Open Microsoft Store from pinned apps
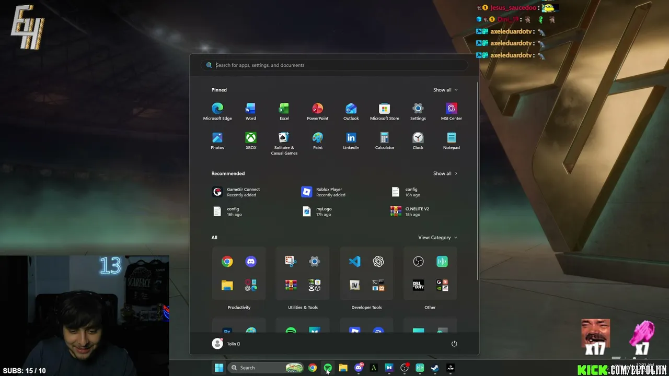Viewport: 669px width, 376px height. pyautogui.click(x=385, y=112)
